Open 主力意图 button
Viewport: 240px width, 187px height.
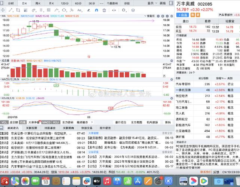point(136,122)
